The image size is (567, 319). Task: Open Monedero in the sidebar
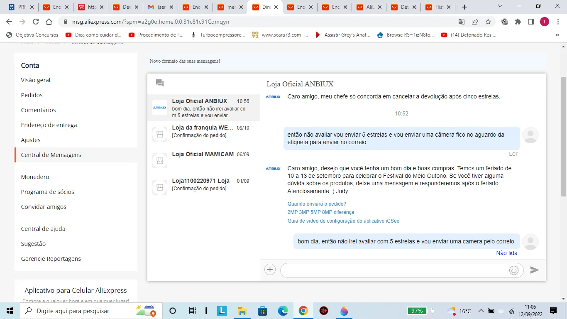tap(35, 177)
